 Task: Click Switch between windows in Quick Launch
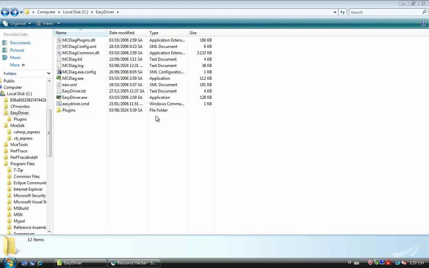tap(32, 263)
